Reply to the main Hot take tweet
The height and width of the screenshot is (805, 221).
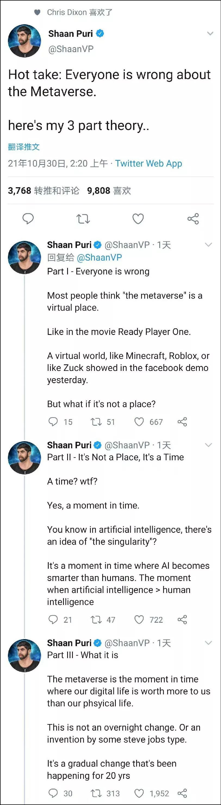tap(28, 219)
